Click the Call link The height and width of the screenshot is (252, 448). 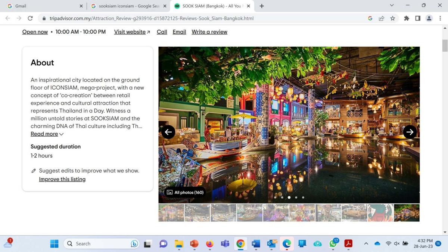pos(162,32)
